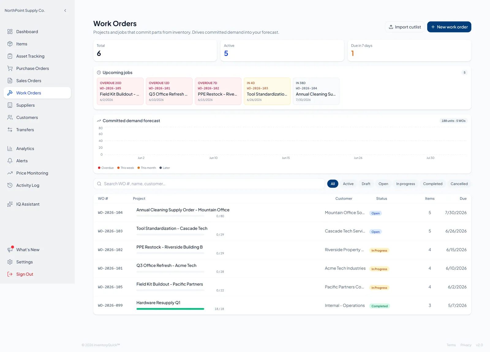Click the Alerts bell icon
The width and height of the screenshot is (490, 352).
tap(10, 161)
